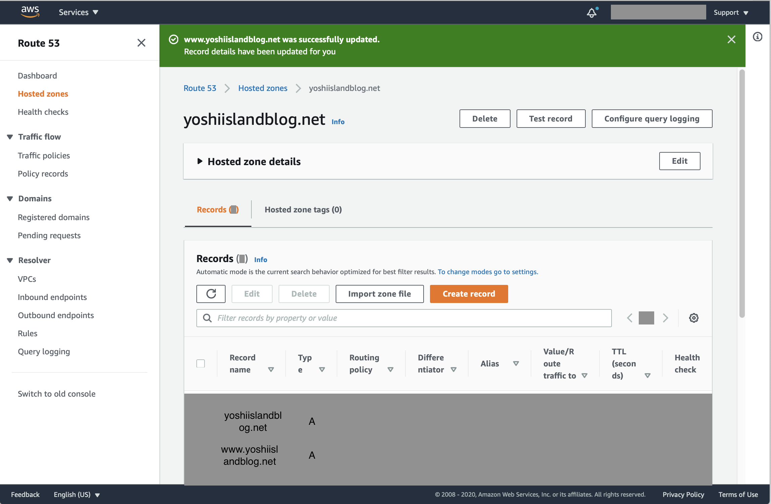Screen dimensions: 771x504
Task: Click the Delete hosted zone button
Action: [x=485, y=118]
